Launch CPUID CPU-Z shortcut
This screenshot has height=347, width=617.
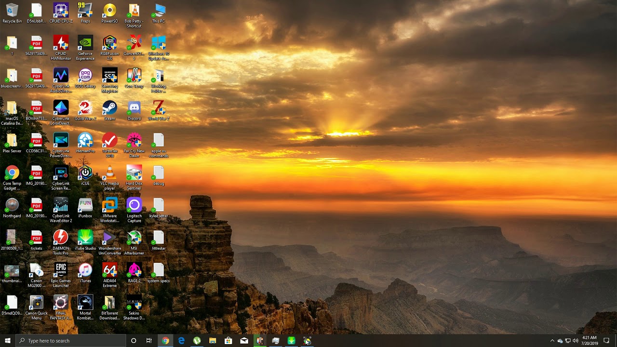tap(61, 13)
